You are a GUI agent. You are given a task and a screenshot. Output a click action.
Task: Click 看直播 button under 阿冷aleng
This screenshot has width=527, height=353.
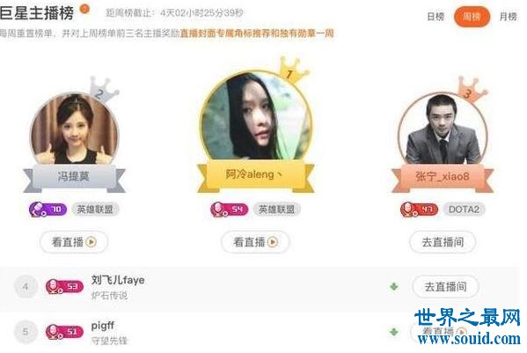[255, 242]
